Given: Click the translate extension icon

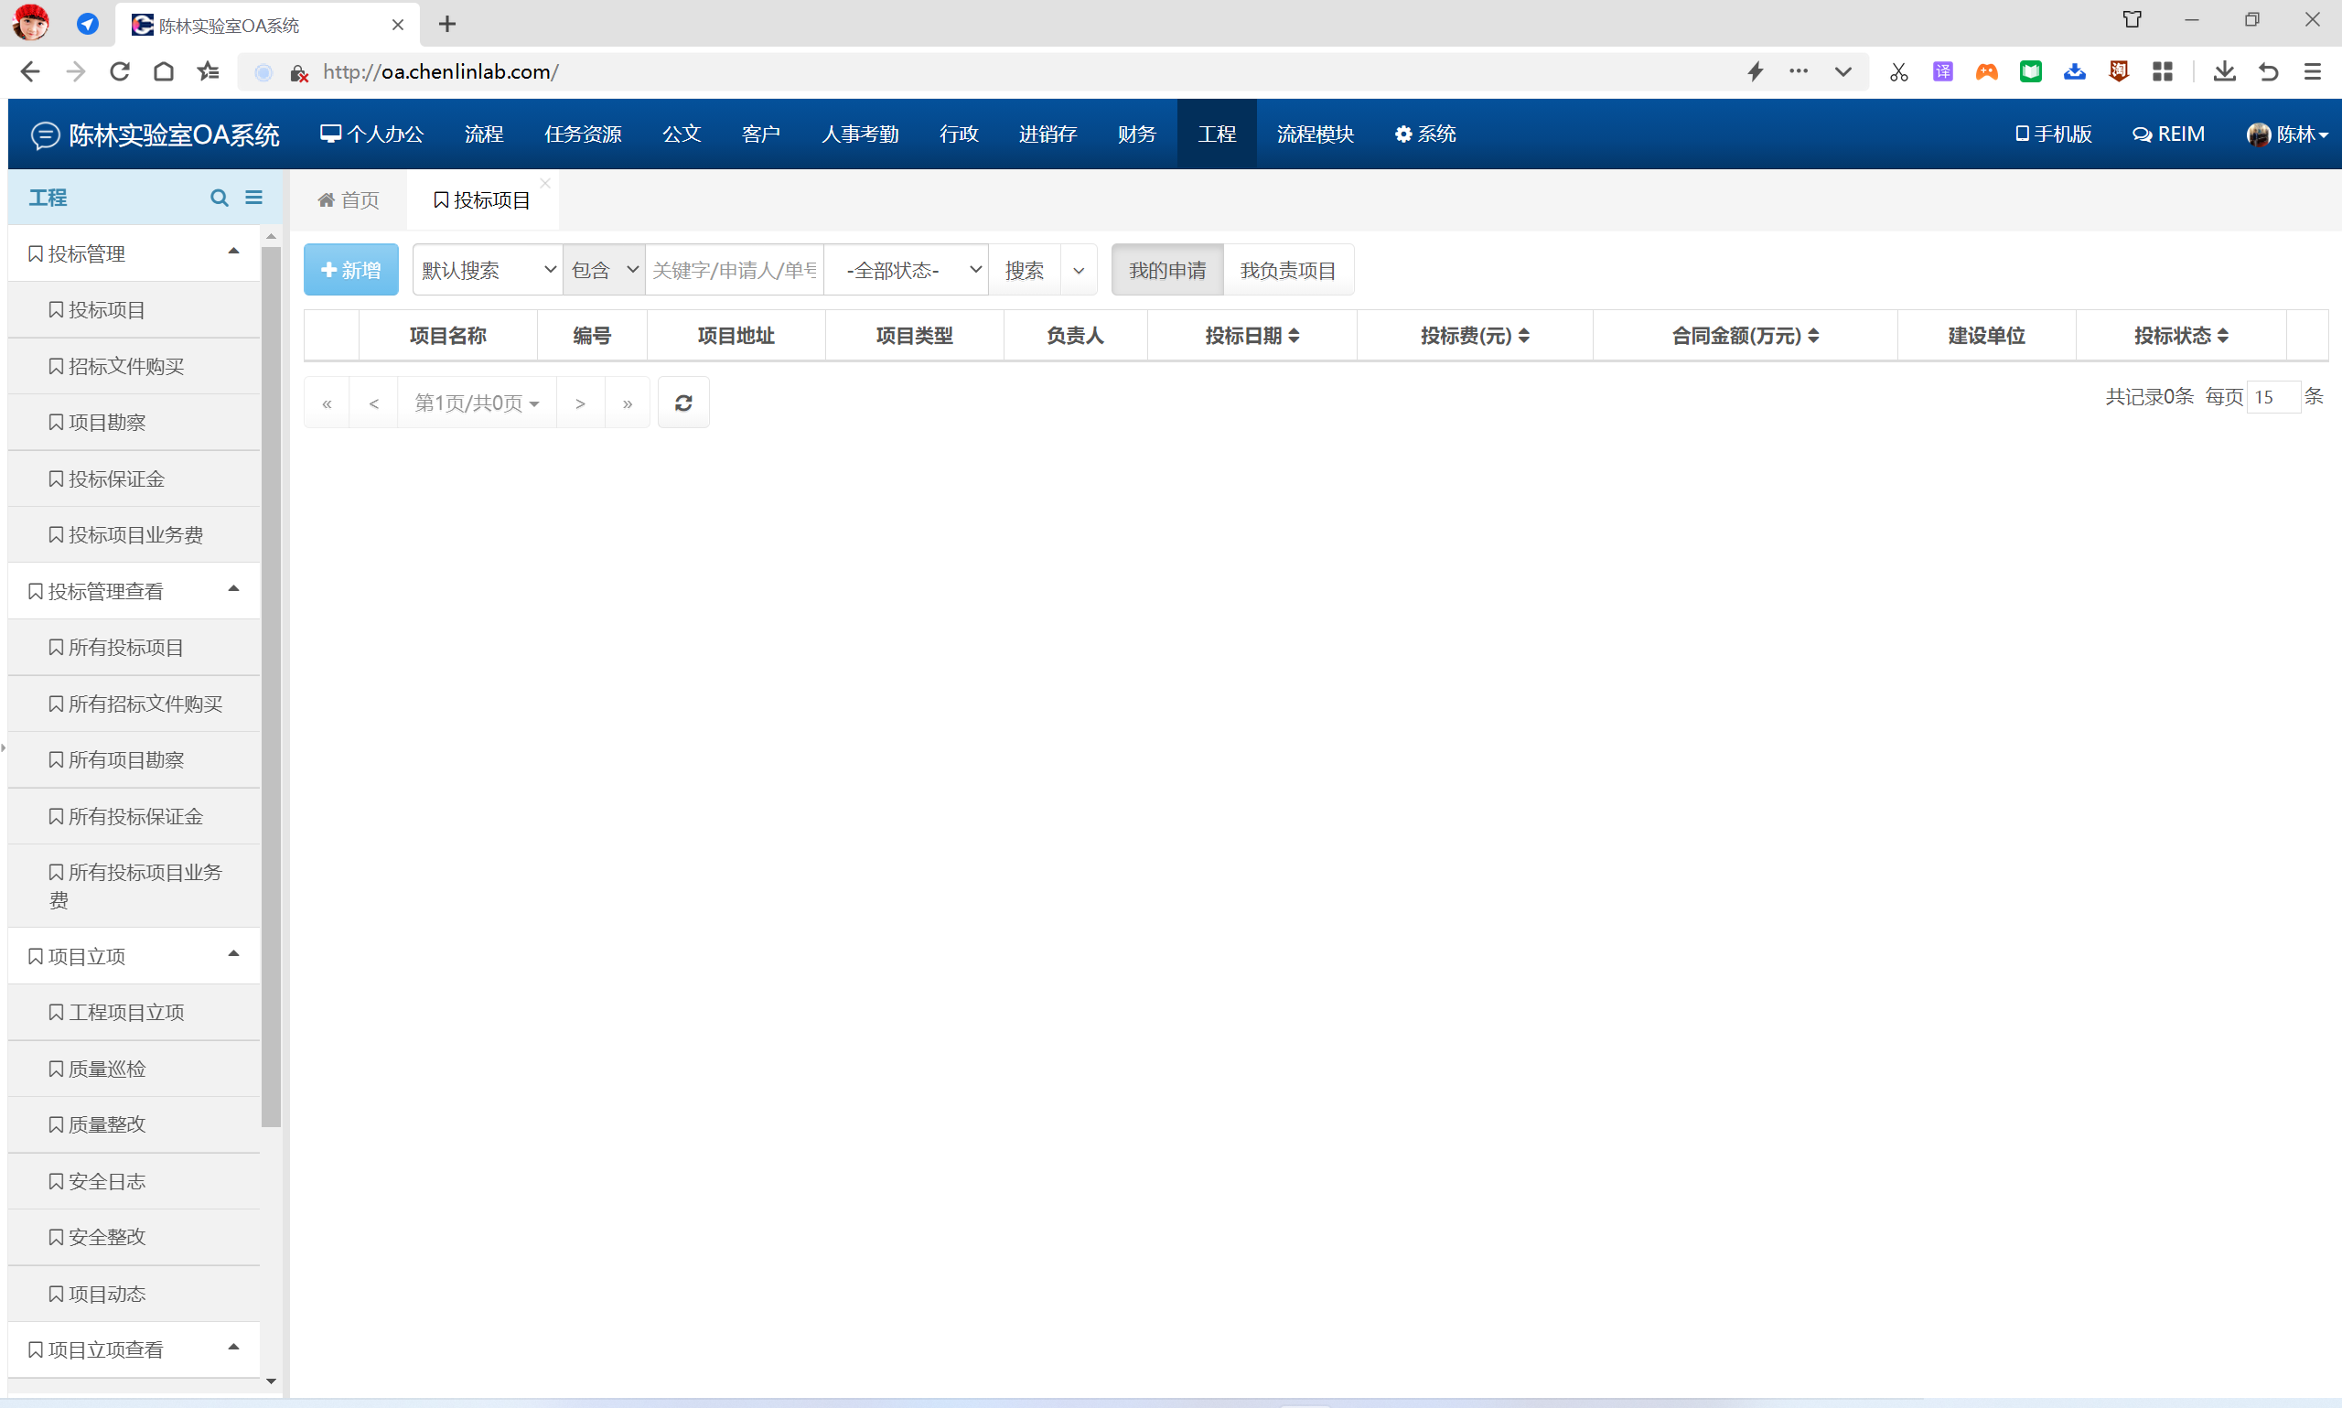Looking at the screenshot, I should pyautogui.click(x=1942, y=71).
